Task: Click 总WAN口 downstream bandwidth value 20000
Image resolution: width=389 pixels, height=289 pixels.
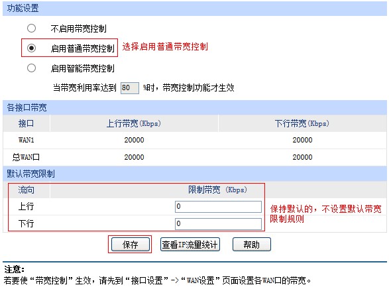Action: (x=302, y=157)
